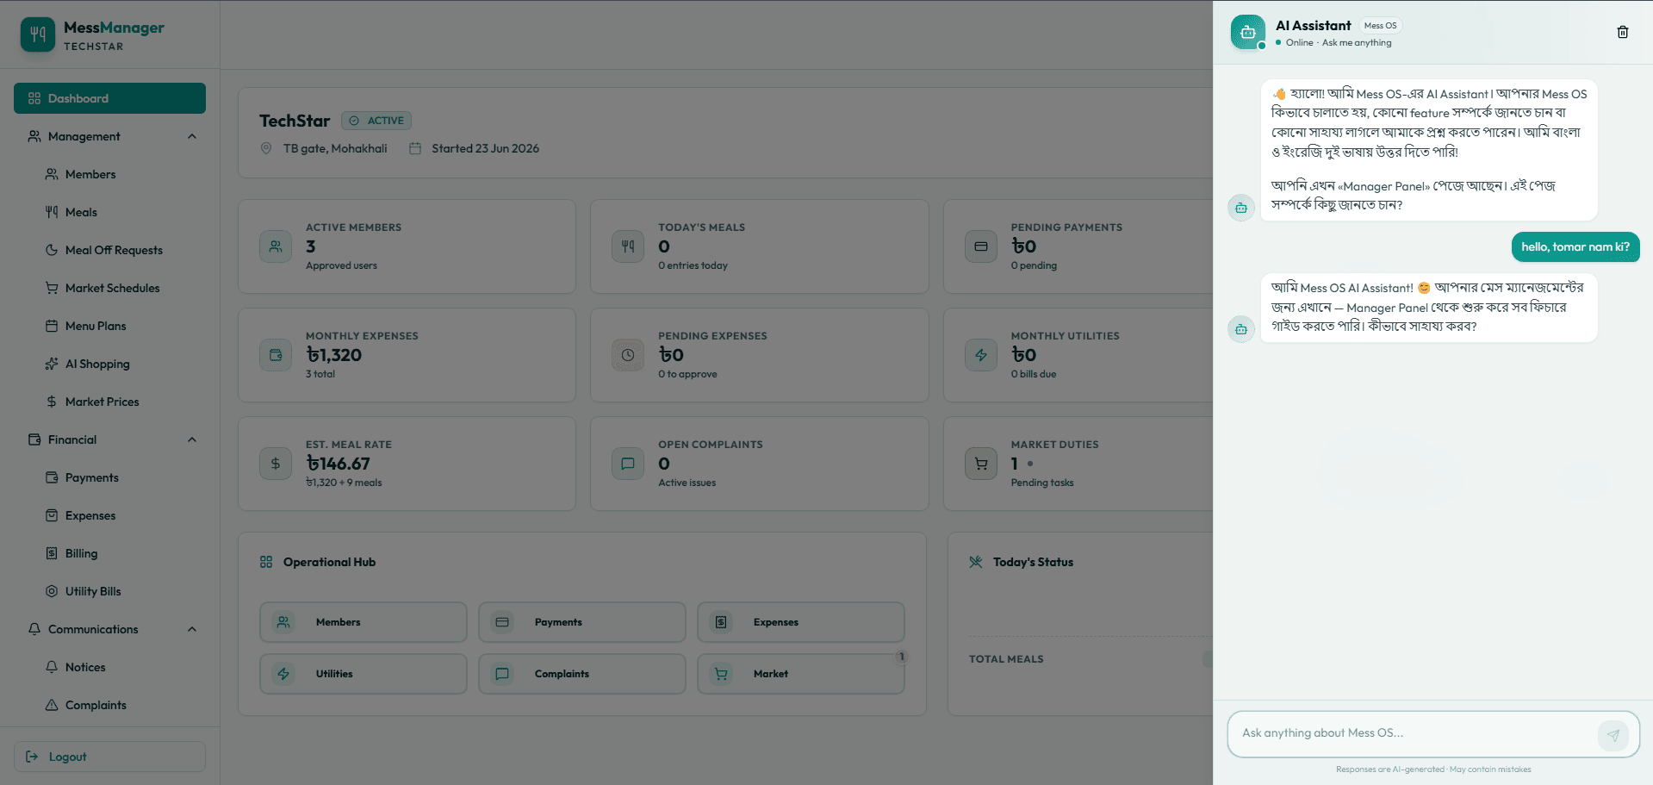Click the Operational Hub grid icon
The width and height of the screenshot is (1653, 785).
[266, 562]
